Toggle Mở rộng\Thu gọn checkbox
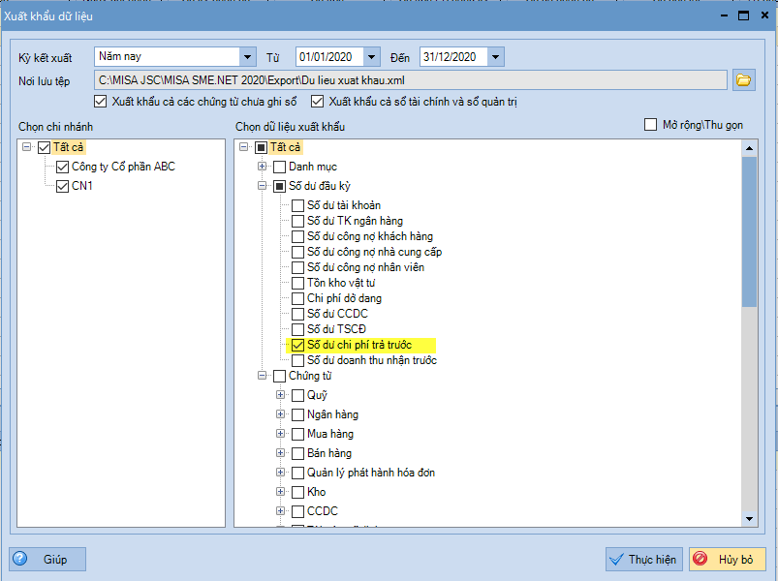Screen dimensions: 778x581 pyautogui.click(x=650, y=124)
